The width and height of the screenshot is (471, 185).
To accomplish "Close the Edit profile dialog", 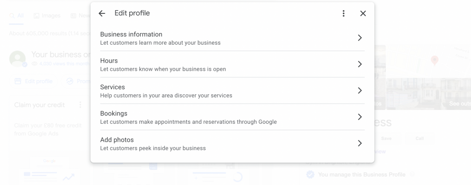I will point(363,14).
